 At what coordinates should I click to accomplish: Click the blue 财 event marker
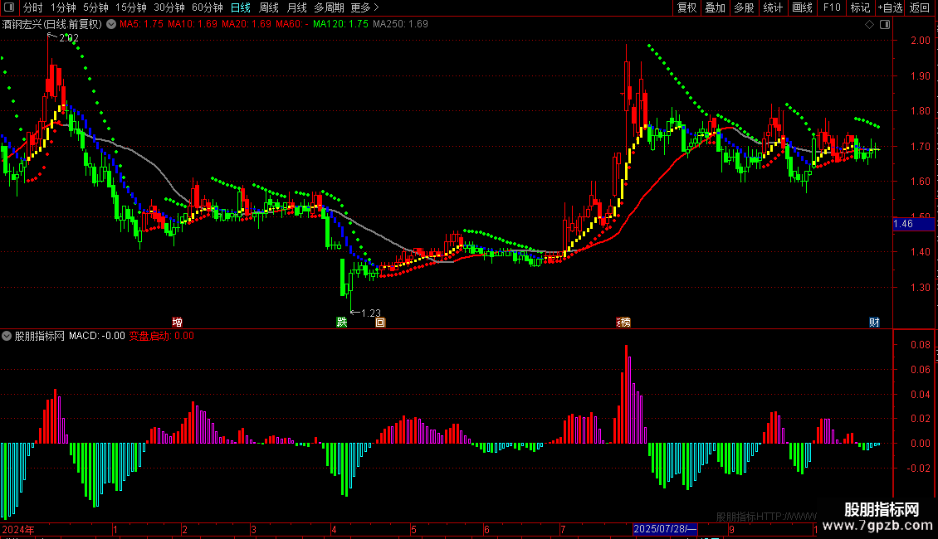[x=874, y=322]
